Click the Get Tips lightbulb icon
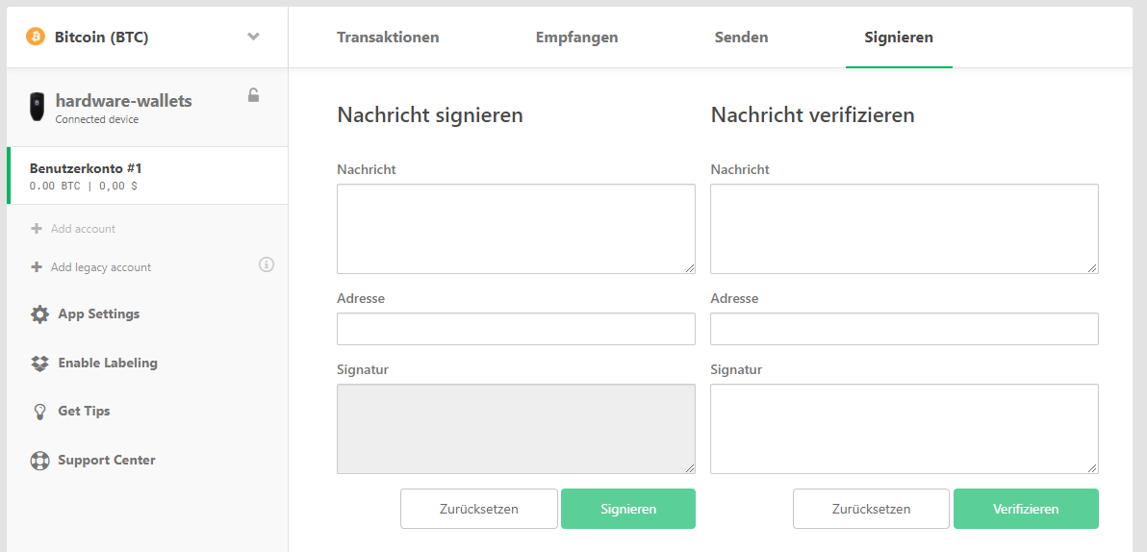Viewport: 1147px width, 552px height. click(x=39, y=412)
